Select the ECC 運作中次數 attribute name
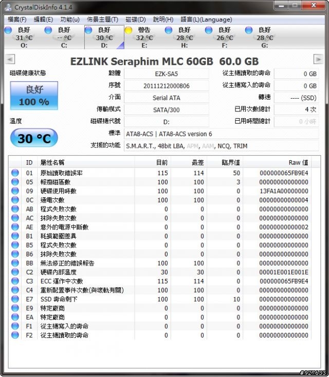Viewport: 329px width, 377px height. pos(62,281)
